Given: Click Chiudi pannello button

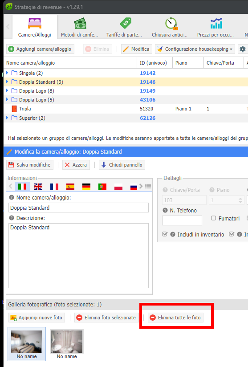Looking at the screenshot, I should point(122,165).
